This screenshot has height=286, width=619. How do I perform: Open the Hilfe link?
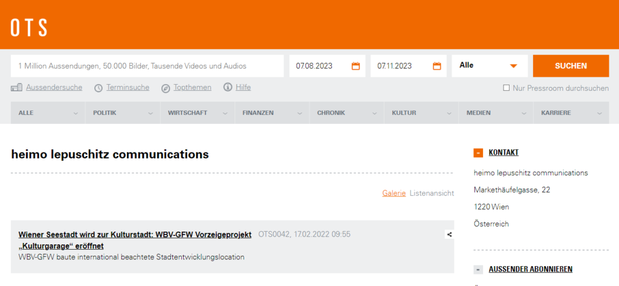coord(243,87)
